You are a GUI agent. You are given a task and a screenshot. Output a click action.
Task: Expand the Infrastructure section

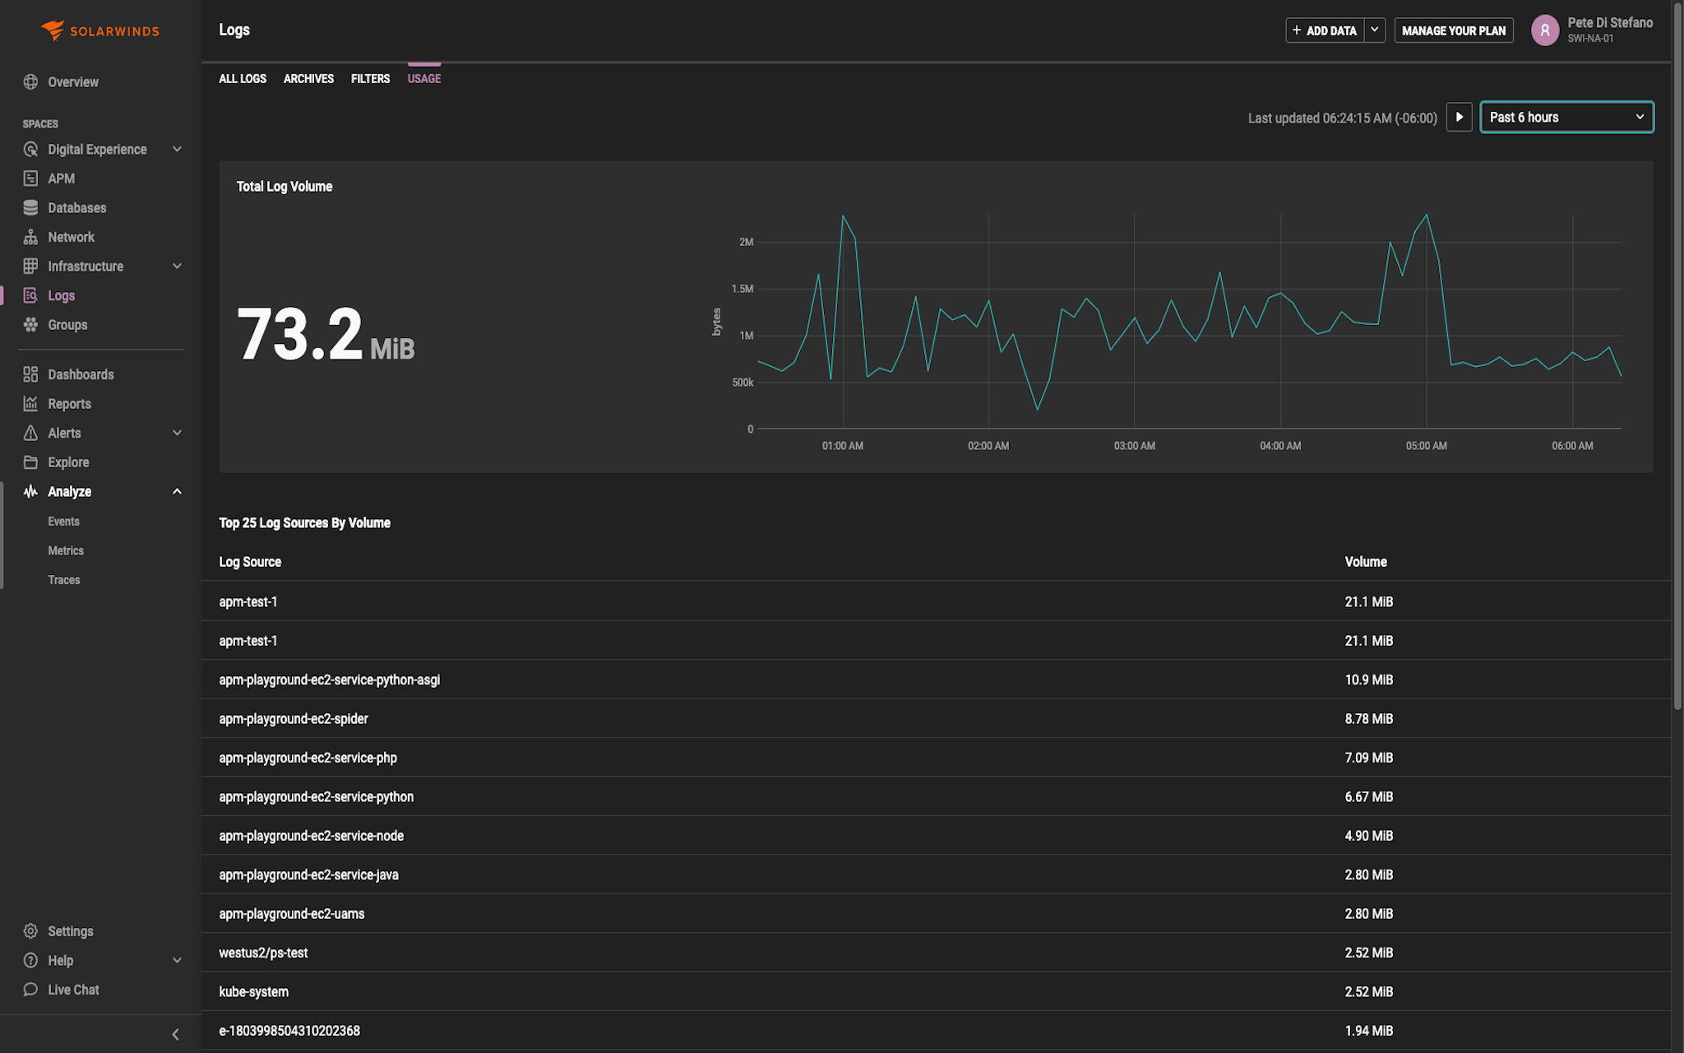coord(177,266)
